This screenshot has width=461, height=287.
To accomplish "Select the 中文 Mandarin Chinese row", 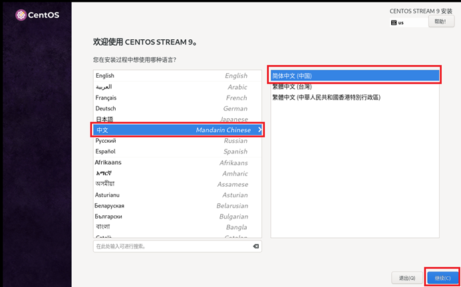I will pos(178,130).
